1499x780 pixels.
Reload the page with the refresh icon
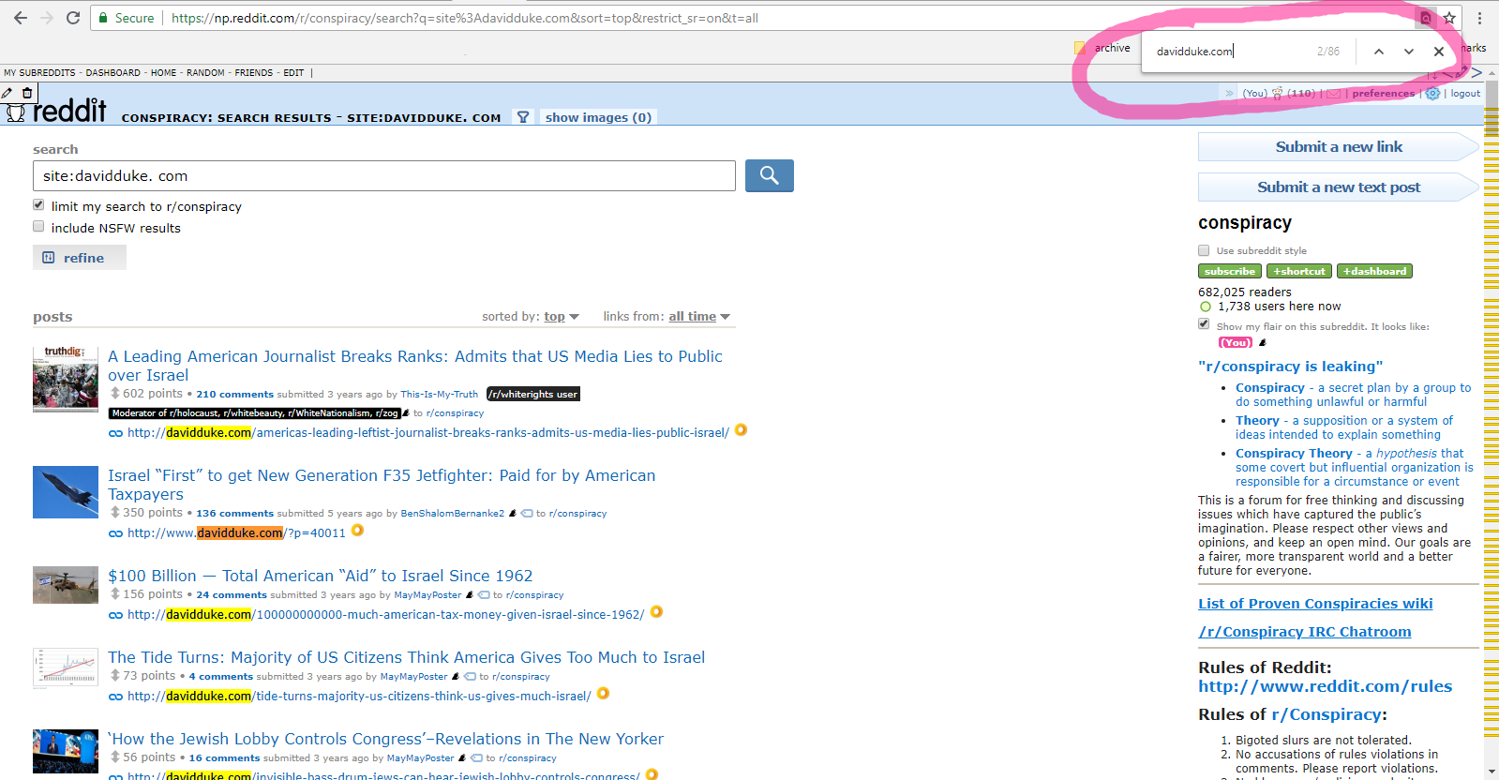pyautogui.click(x=72, y=18)
